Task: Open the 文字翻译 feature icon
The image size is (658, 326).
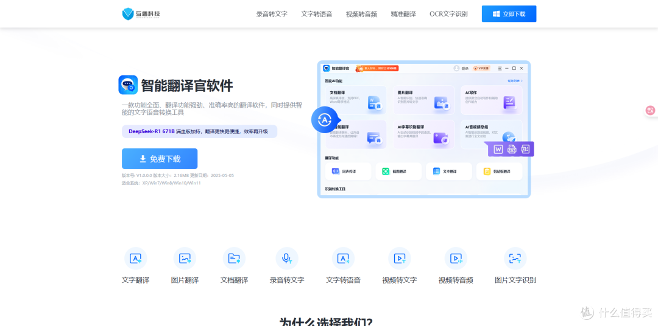Action: click(135, 258)
